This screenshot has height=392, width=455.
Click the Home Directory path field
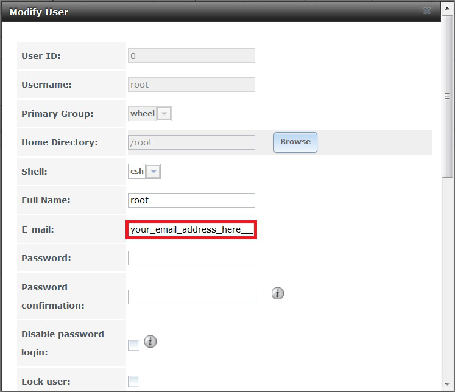pyautogui.click(x=191, y=142)
